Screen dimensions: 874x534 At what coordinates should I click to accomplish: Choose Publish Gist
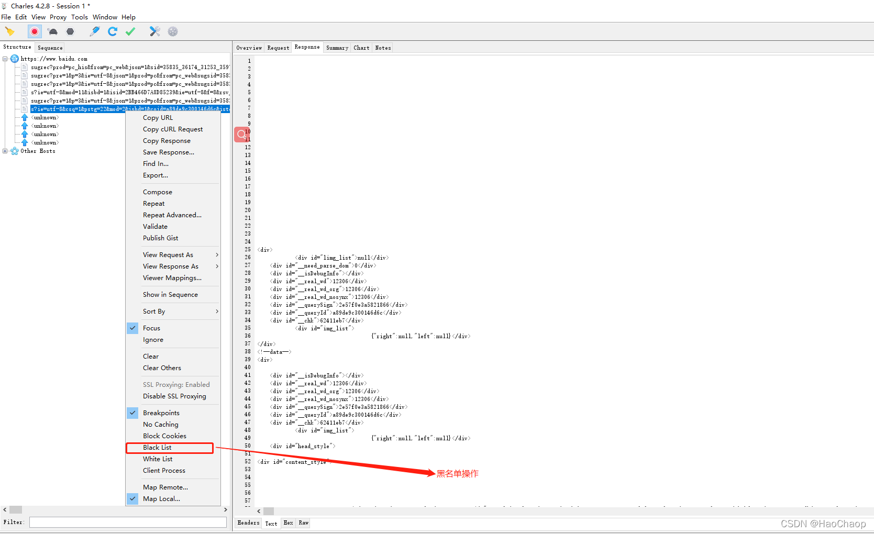[x=161, y=238]
